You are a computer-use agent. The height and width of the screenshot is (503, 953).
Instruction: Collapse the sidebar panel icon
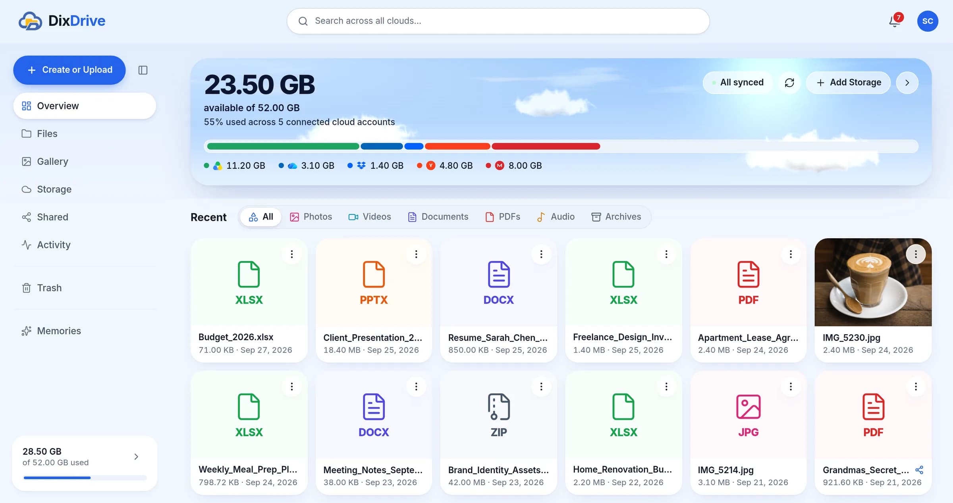tap(143, 70)
